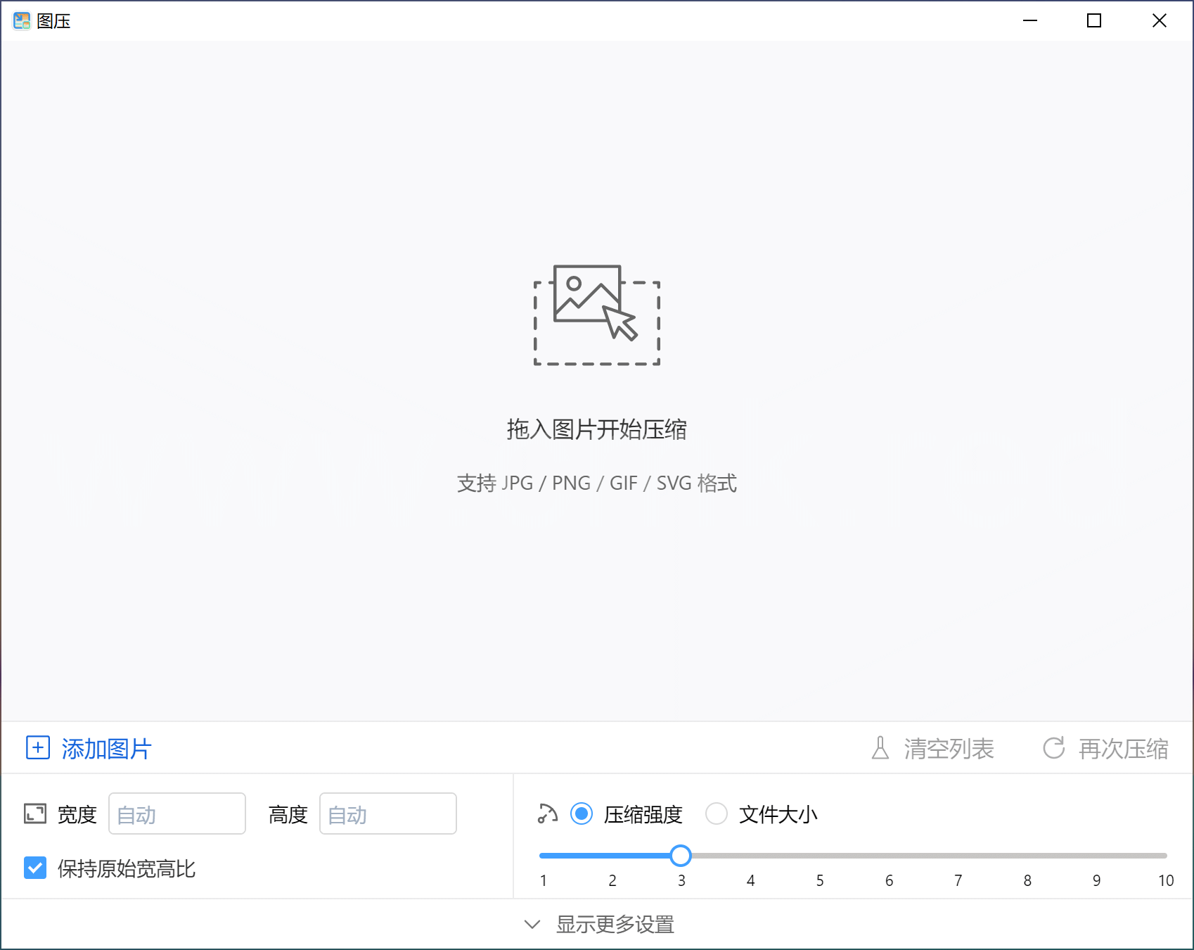Viewport: 1194px width, 950px height.
Task: Click the plus icon beside 添加图片
Action: click(38, 747)
